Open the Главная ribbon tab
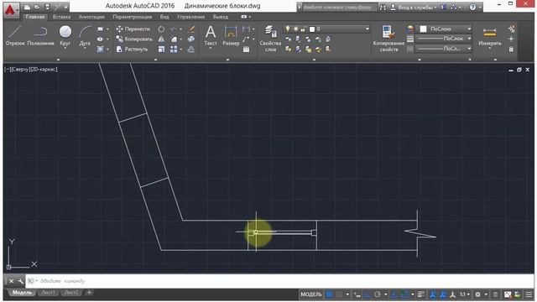This screenshot has height=302, width=537. coord(35,17)
